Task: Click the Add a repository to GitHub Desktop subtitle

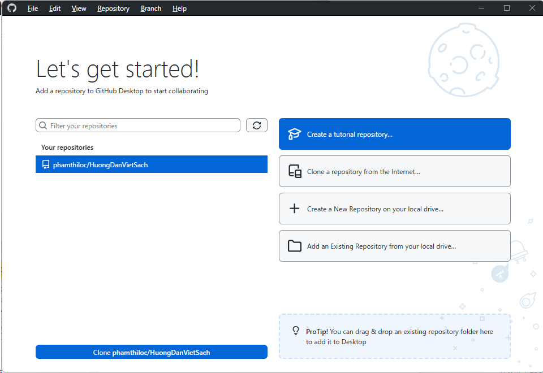Action: (x=122, y=91)
